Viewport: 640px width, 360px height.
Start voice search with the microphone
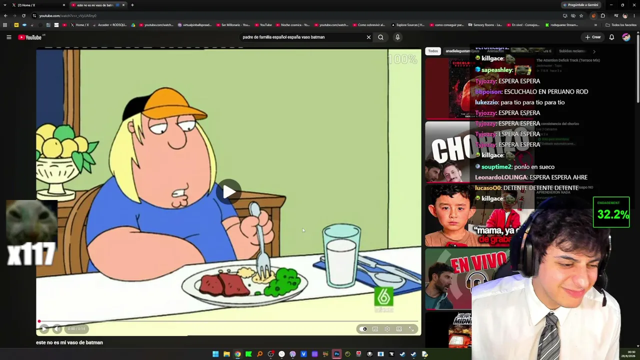click(397, 37)
